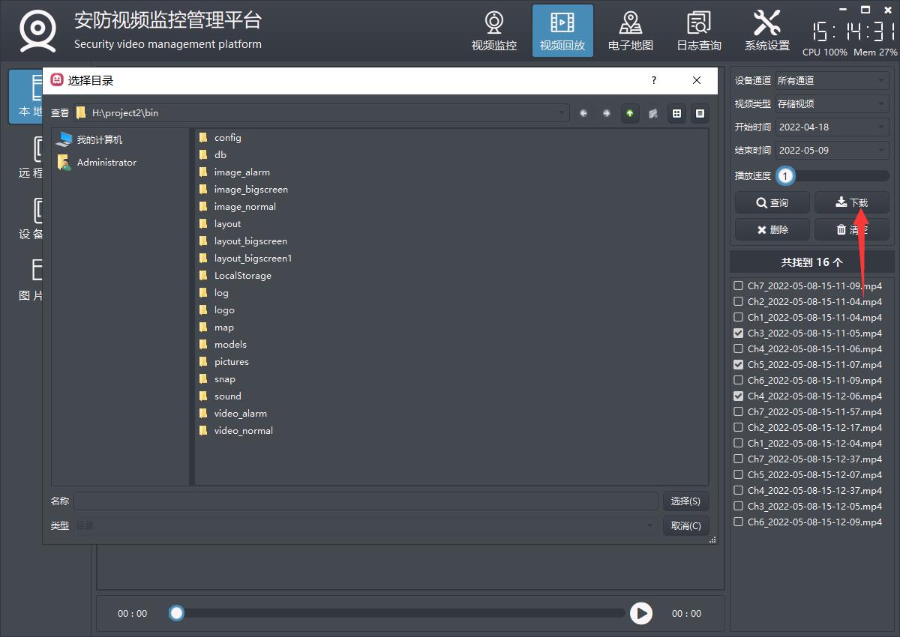Click the help question mark in dialog

pyautogui.click(x=653, y=80)
